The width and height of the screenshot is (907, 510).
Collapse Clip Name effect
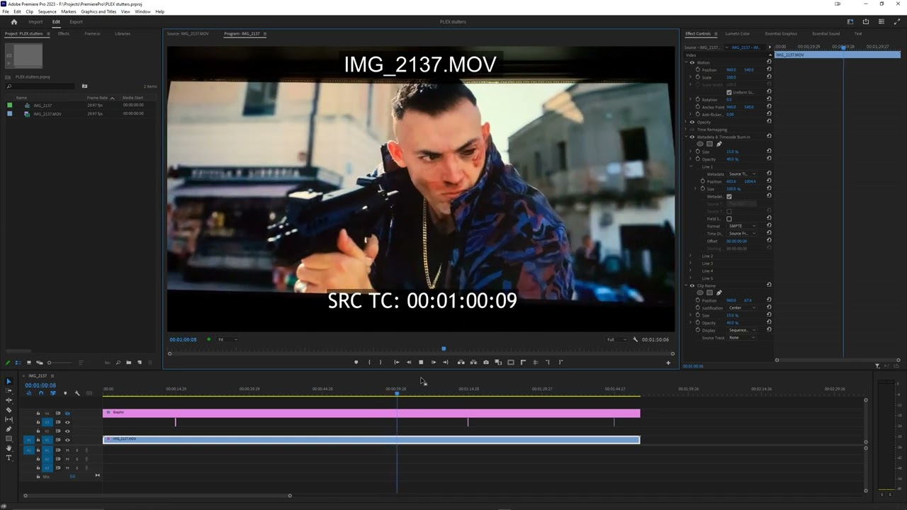click(686, 285)
